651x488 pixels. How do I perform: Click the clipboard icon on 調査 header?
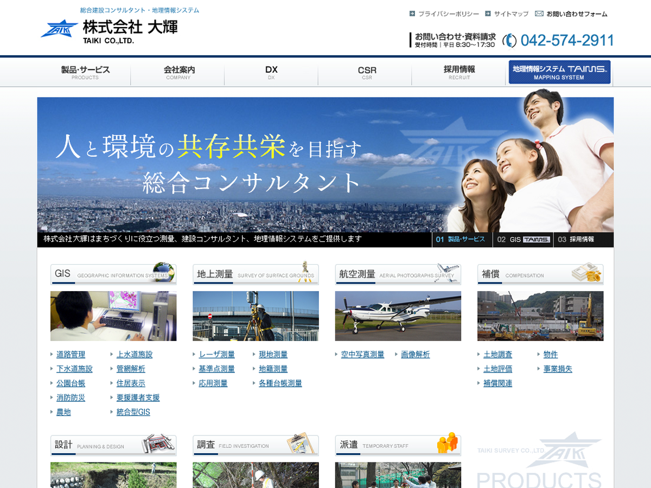[302, 444]
